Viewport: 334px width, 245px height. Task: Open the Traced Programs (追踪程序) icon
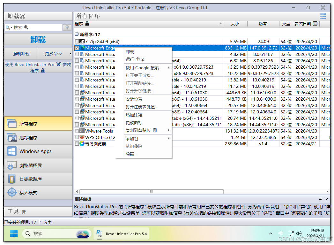click(x=12, y=138)
